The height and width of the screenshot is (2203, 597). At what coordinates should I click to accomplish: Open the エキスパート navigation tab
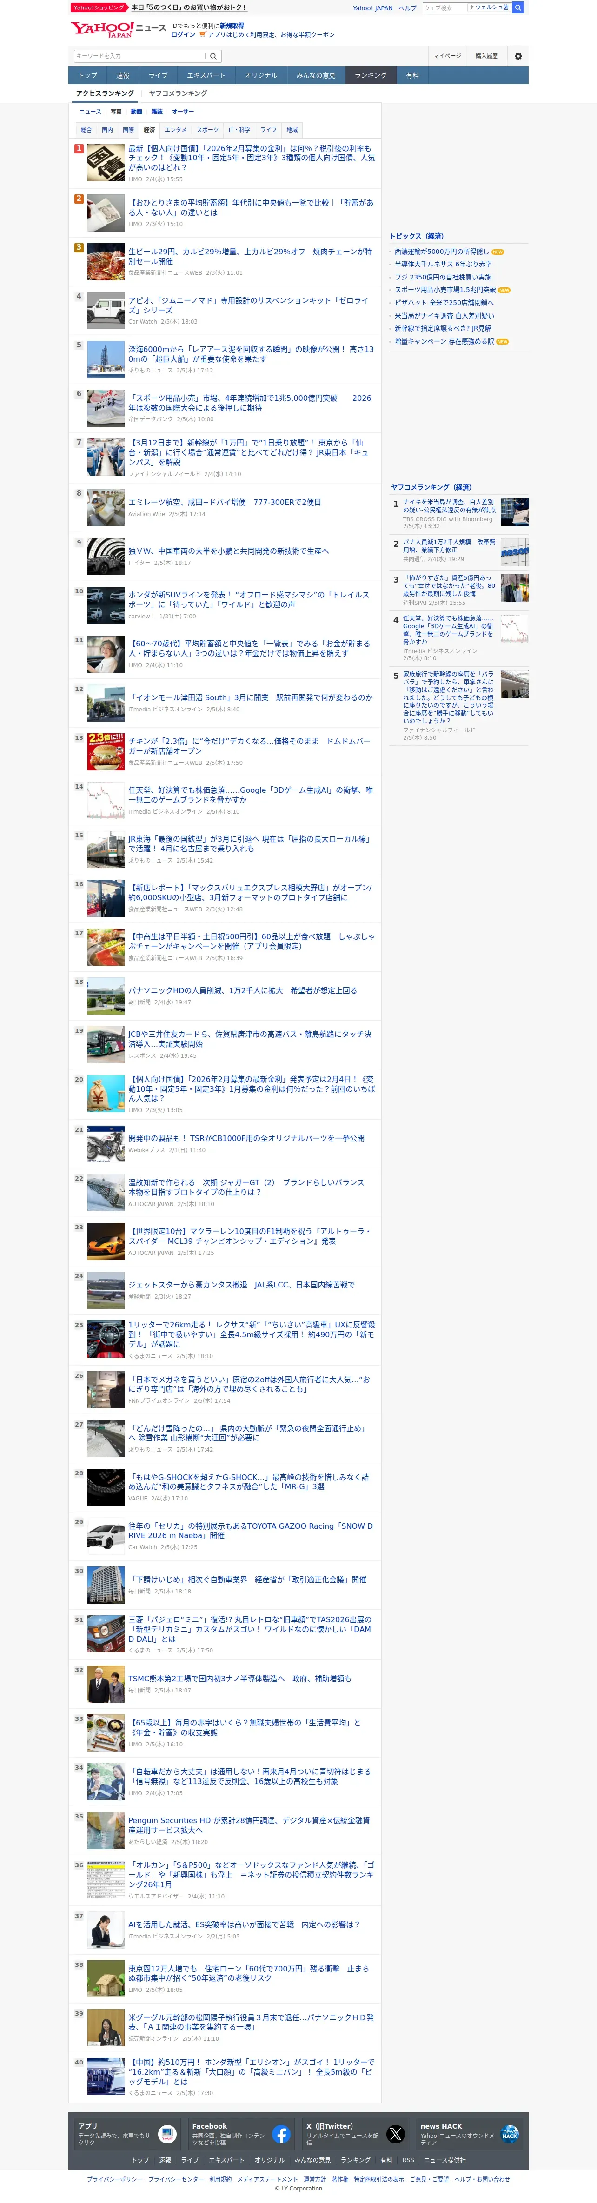[206, 75]
